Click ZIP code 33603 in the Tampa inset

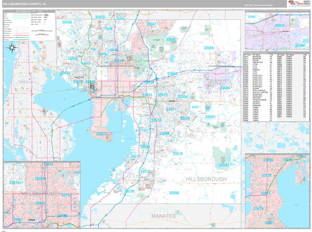pos(40,203)
